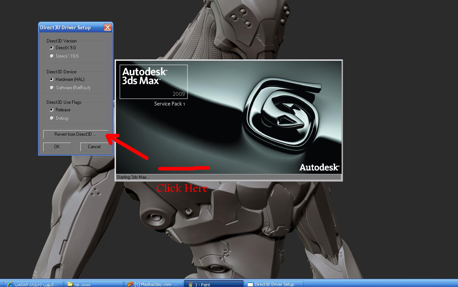
Task: Open the folder window from the taskbar
Action: click(x=93, y=284)
